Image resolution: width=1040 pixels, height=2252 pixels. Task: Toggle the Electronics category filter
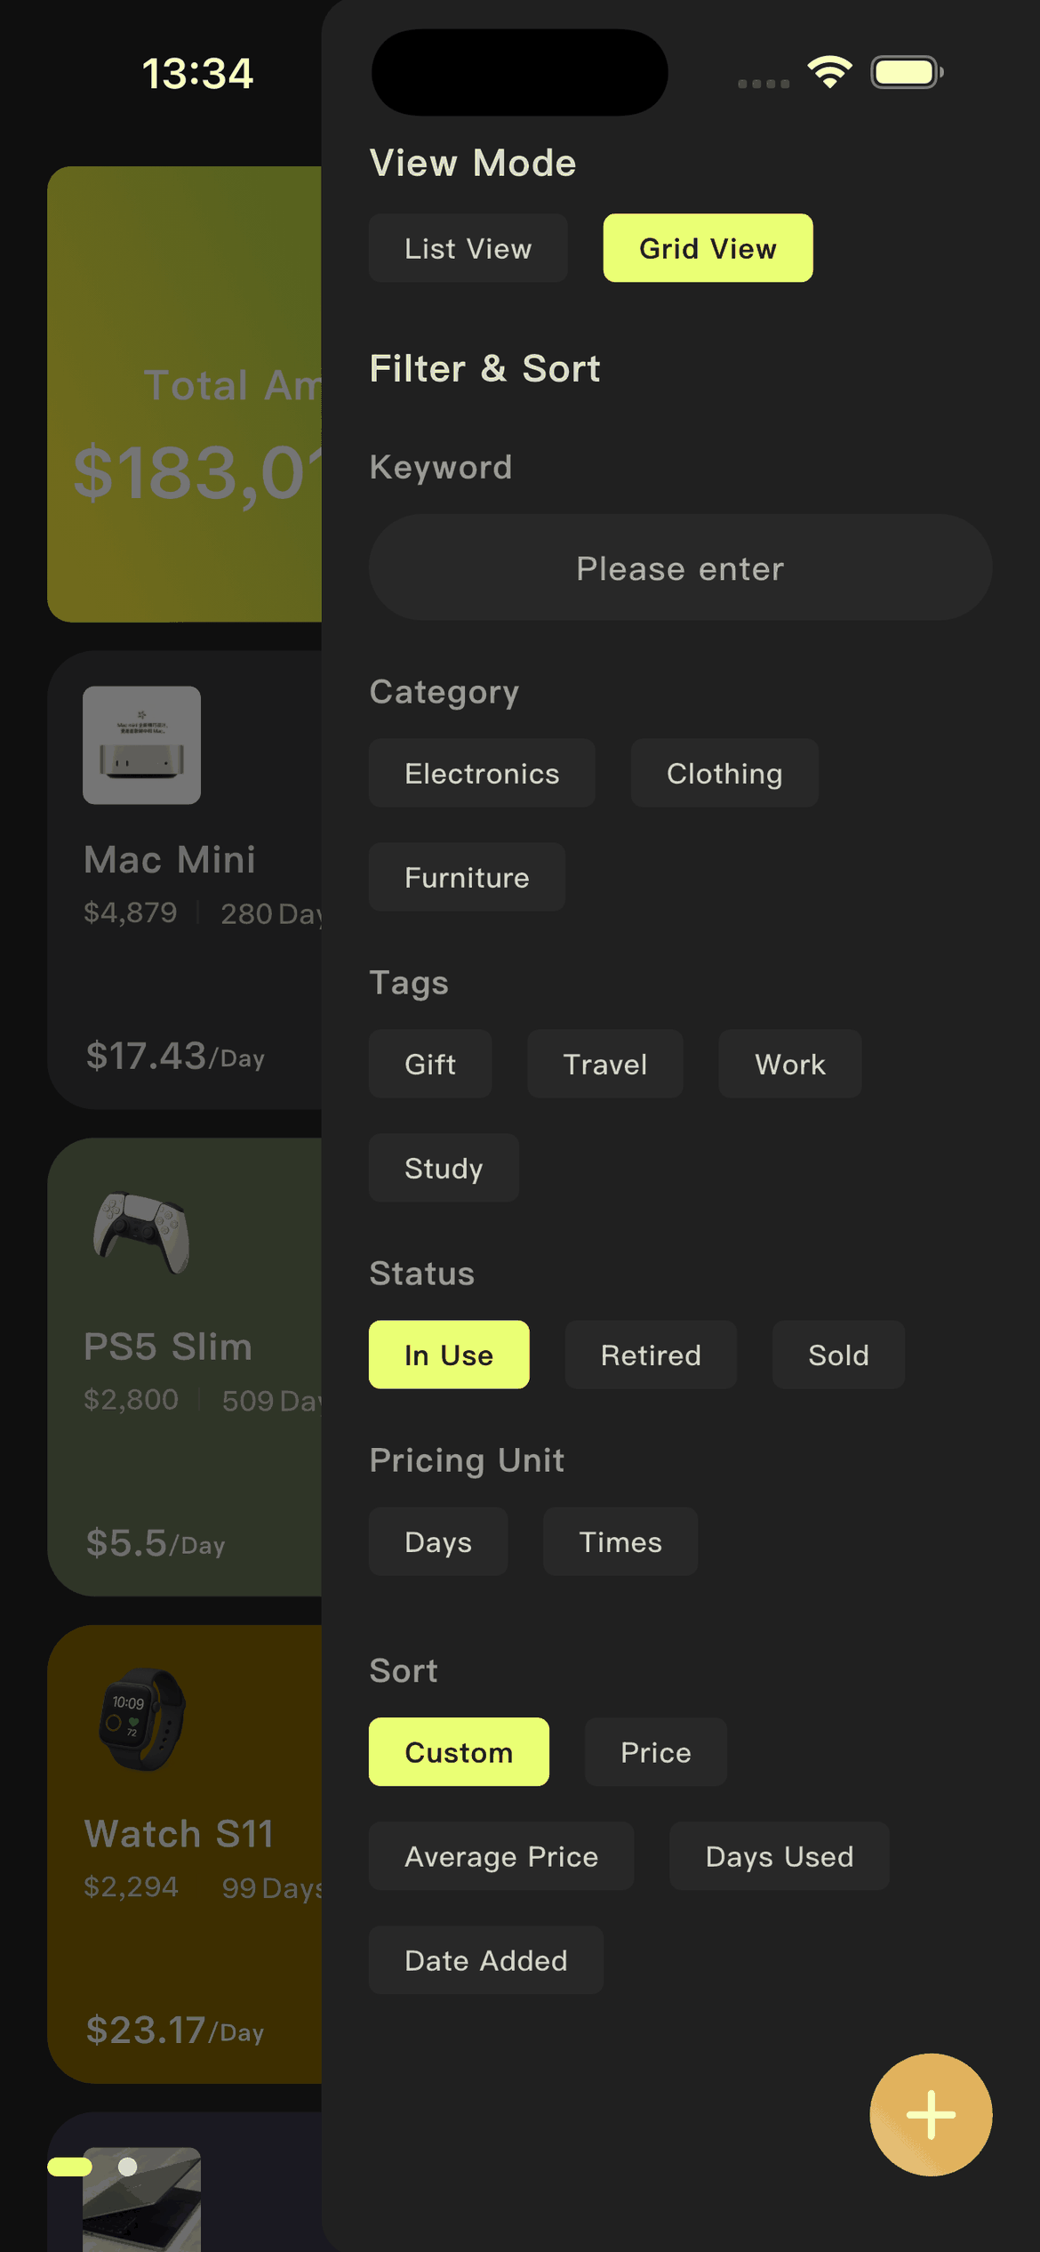[x=482, y=773]
